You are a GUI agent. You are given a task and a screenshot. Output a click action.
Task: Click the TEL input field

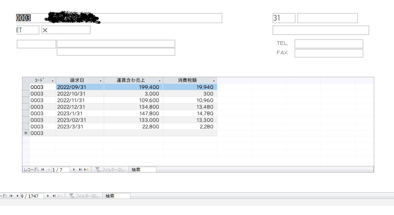(x=329, y=44)
